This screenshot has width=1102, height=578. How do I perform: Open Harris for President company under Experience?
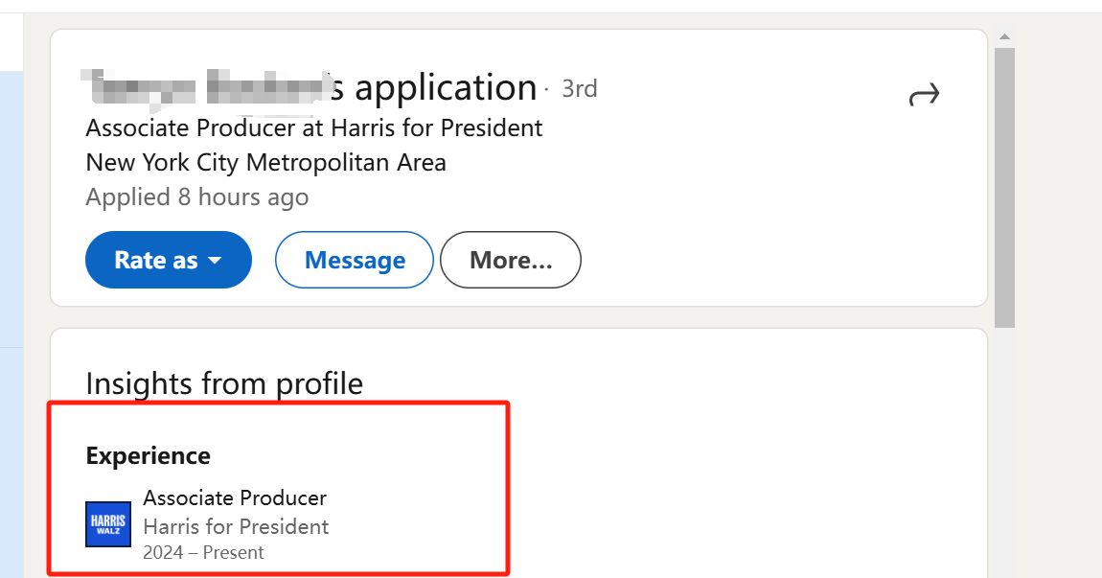(236, 526)
